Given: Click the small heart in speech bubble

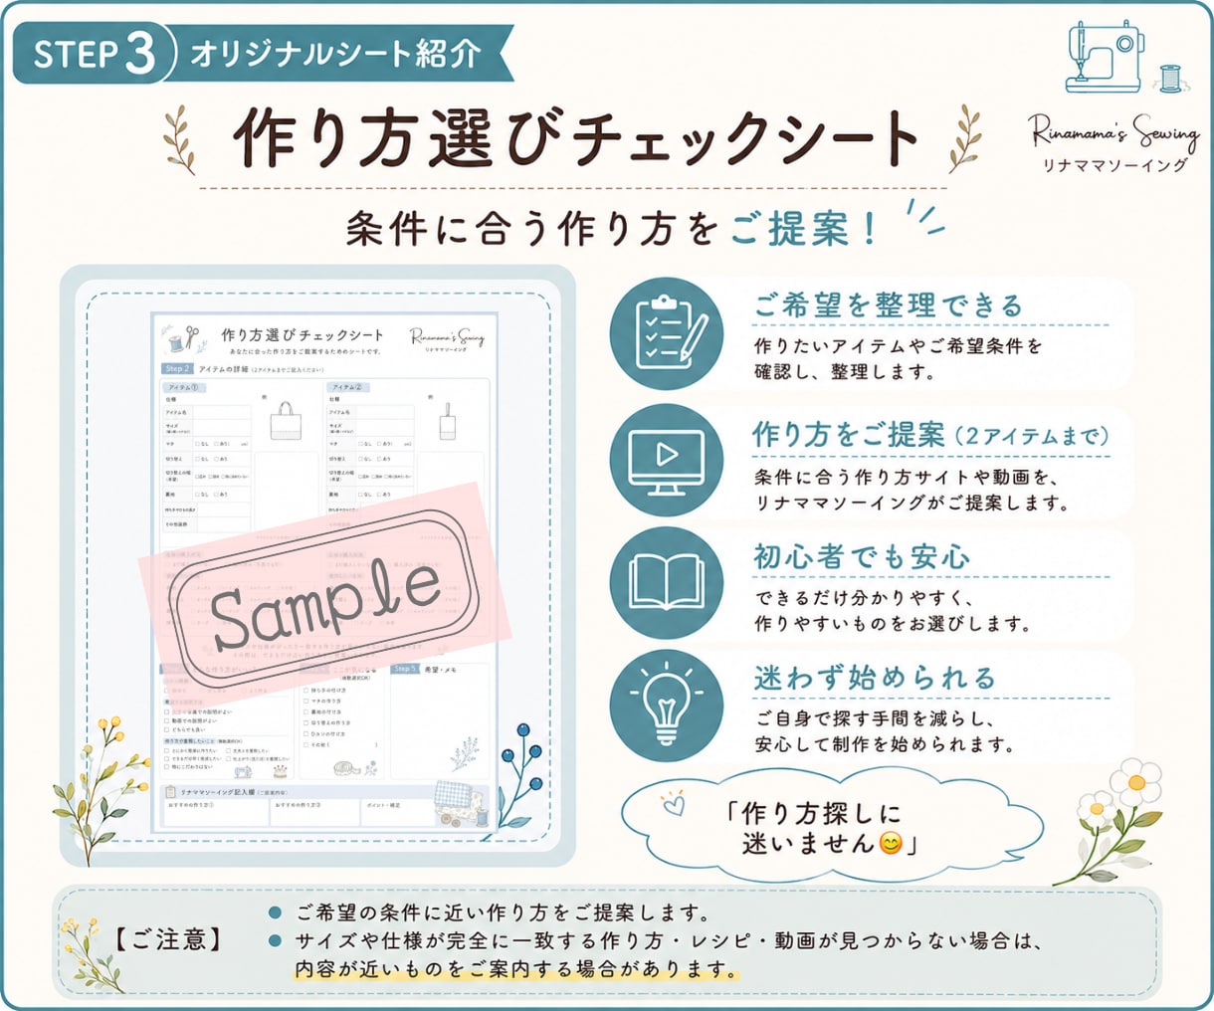Looking at the screenshot, I should click(x=673, y=802).
